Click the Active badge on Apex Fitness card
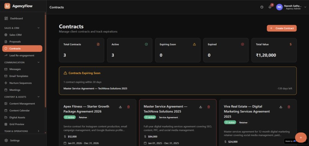This screenshot has width=309, height=146. coord(69,117)
